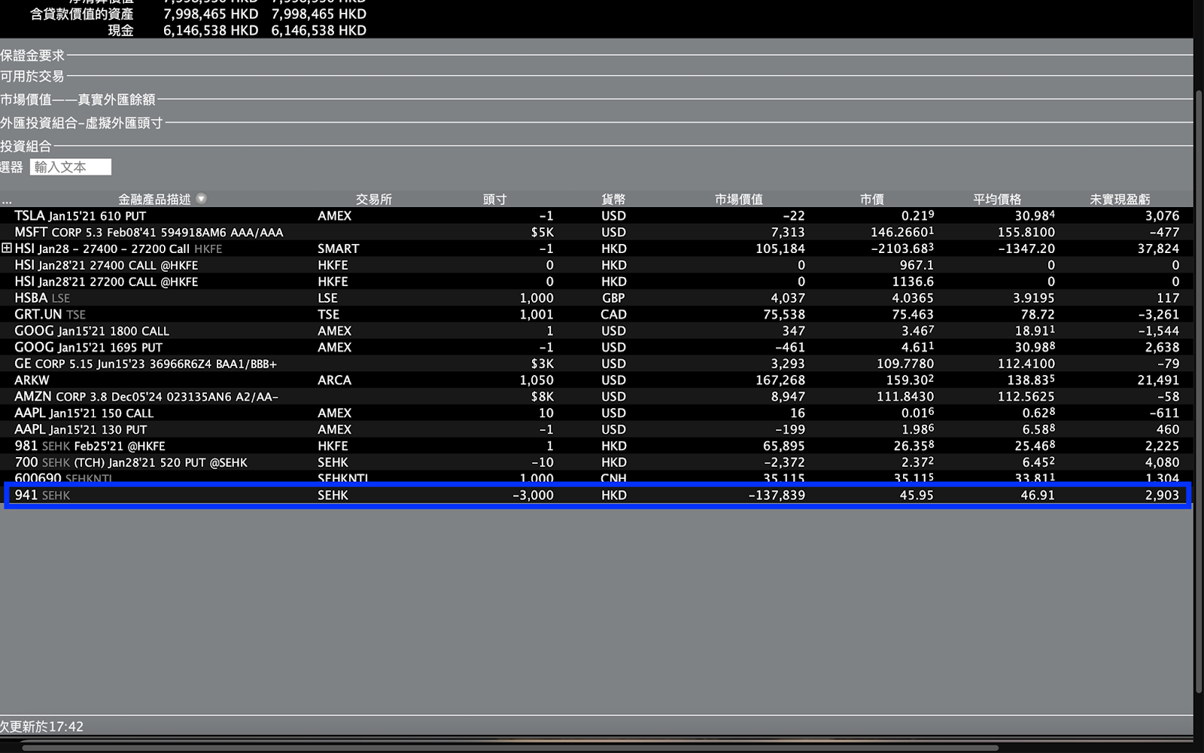Click the last updated 17:42 status text
Image resolution: width=1204 pixels, height=753 pixels.
click(41, 727)
